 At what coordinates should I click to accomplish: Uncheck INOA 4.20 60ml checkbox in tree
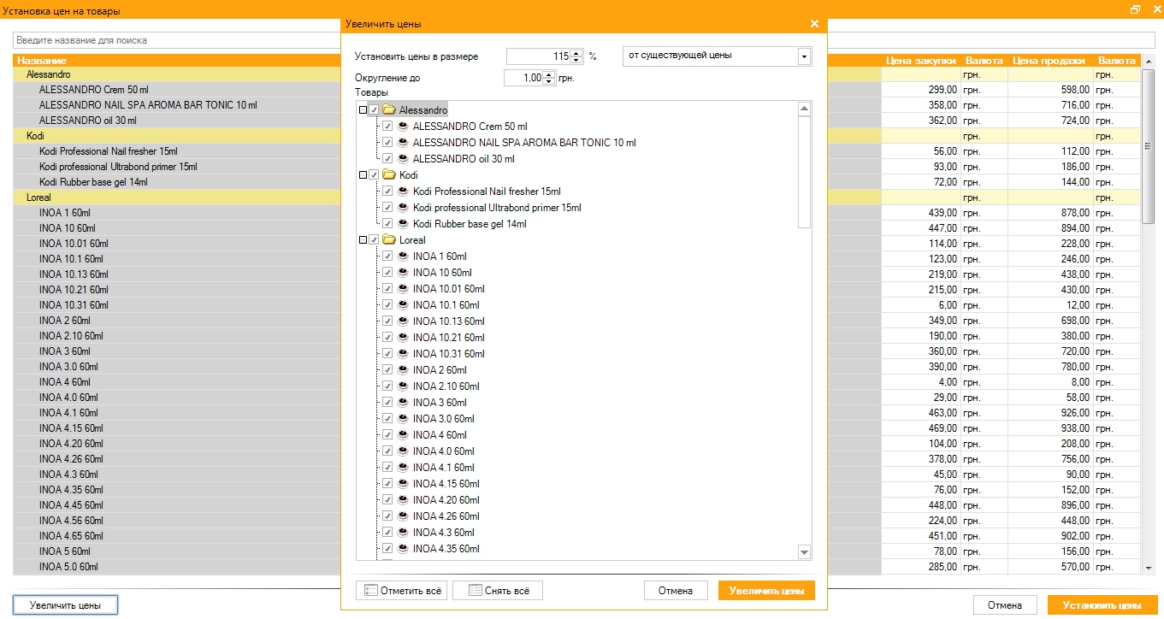tap(387, 500)
